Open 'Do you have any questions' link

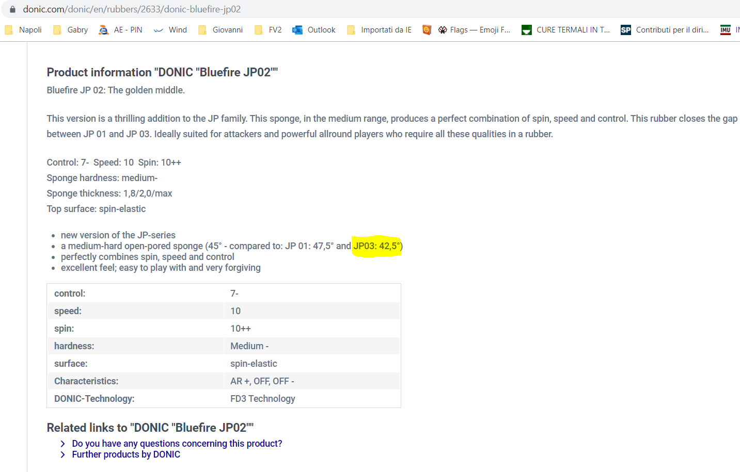pyautogui.click(x=177, y=444)
